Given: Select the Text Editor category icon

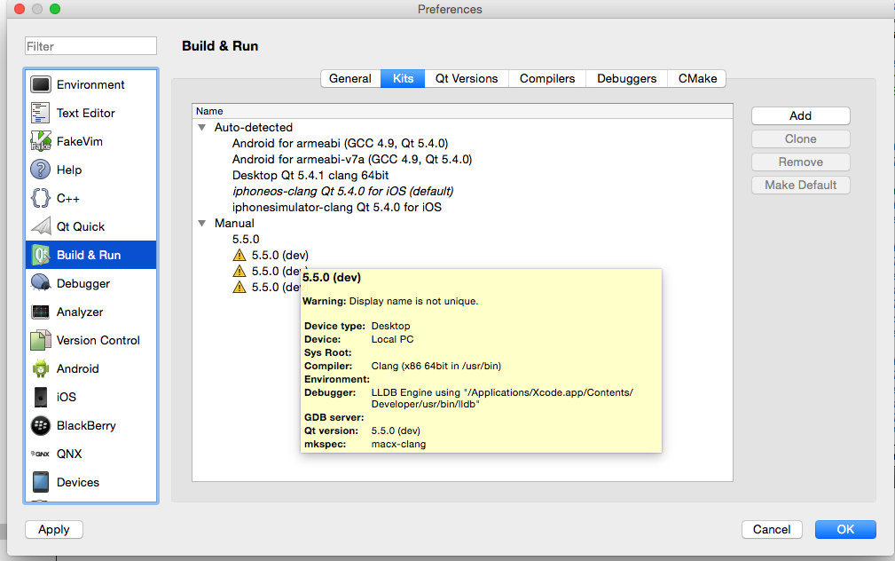Looking at the screenshot, I should point(41,113).
